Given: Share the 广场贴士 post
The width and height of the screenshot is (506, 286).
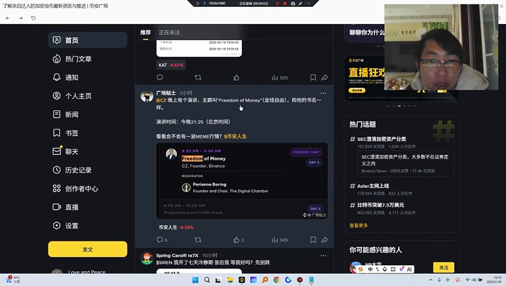Looking at the screenshot, I should [325, 240].
